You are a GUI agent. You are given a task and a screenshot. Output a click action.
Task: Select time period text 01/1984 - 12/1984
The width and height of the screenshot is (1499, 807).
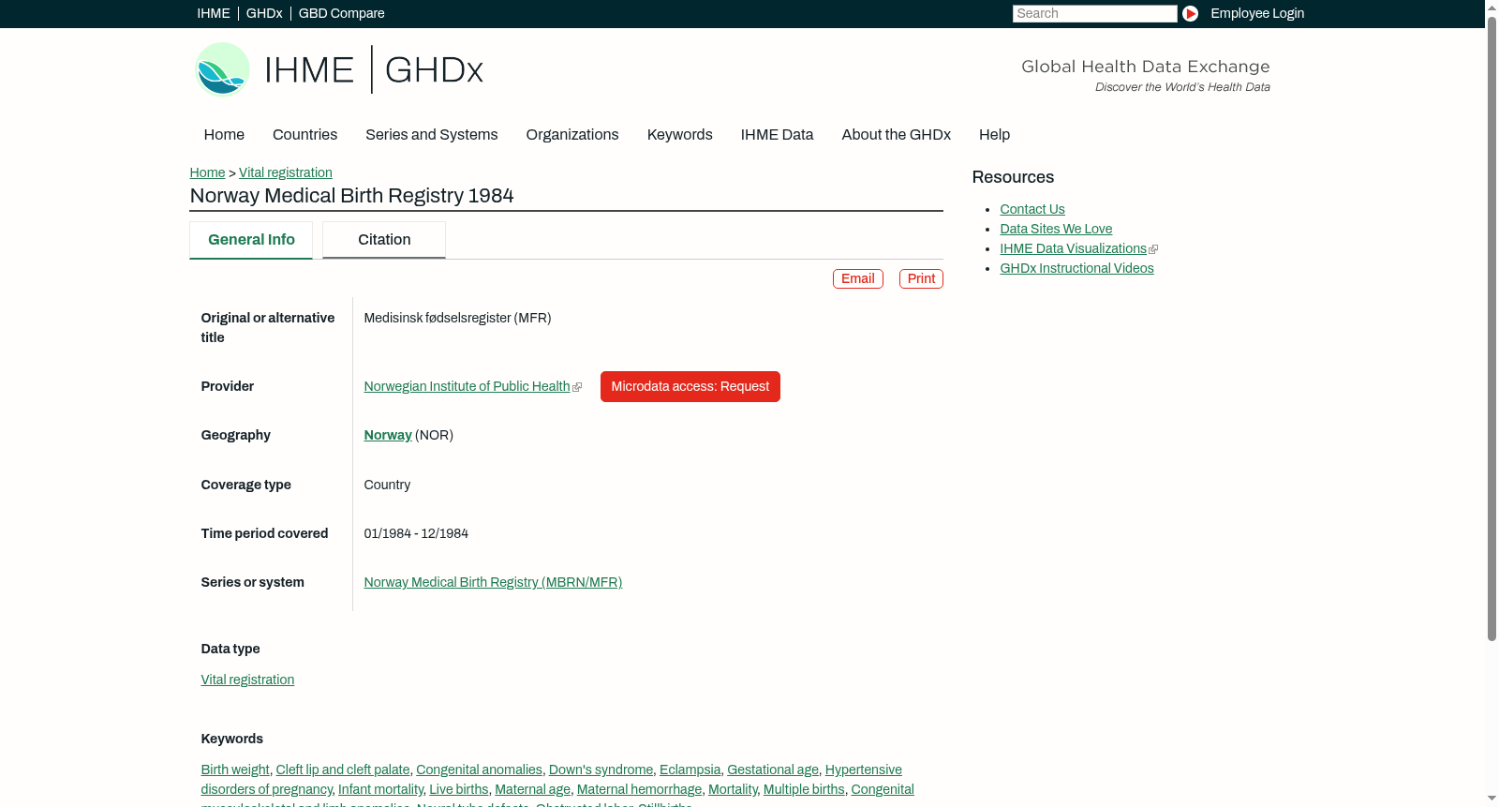pos(416,534)
